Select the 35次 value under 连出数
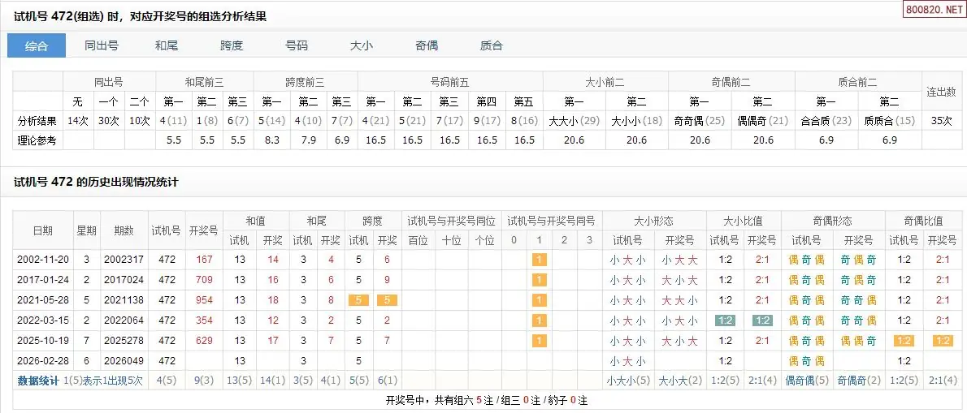The image size is (967, 413). pos(942,120)
